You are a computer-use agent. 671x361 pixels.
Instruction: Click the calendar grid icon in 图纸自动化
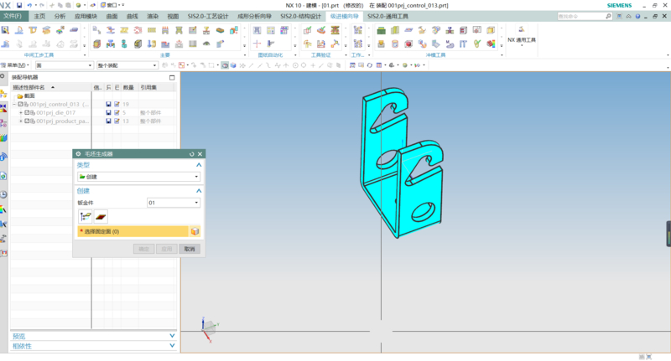(284, 30)
